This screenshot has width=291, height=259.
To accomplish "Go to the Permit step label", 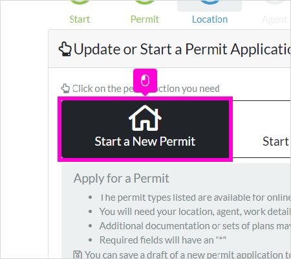I will coord(145,19).
